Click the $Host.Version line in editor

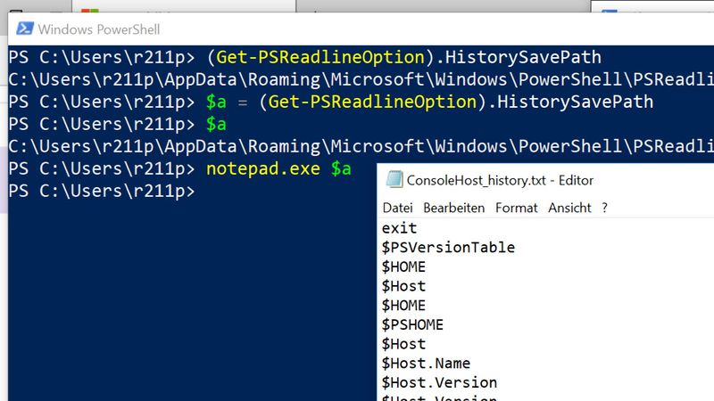pos(439,382)
